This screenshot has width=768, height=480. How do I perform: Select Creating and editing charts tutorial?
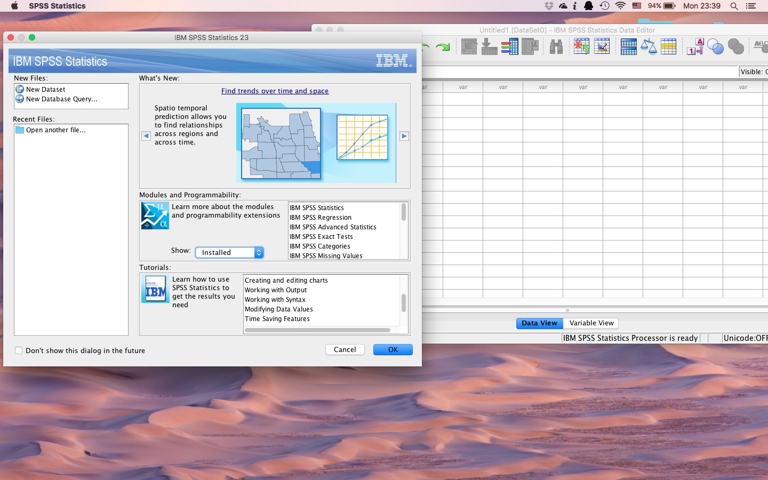pos(286,281)
